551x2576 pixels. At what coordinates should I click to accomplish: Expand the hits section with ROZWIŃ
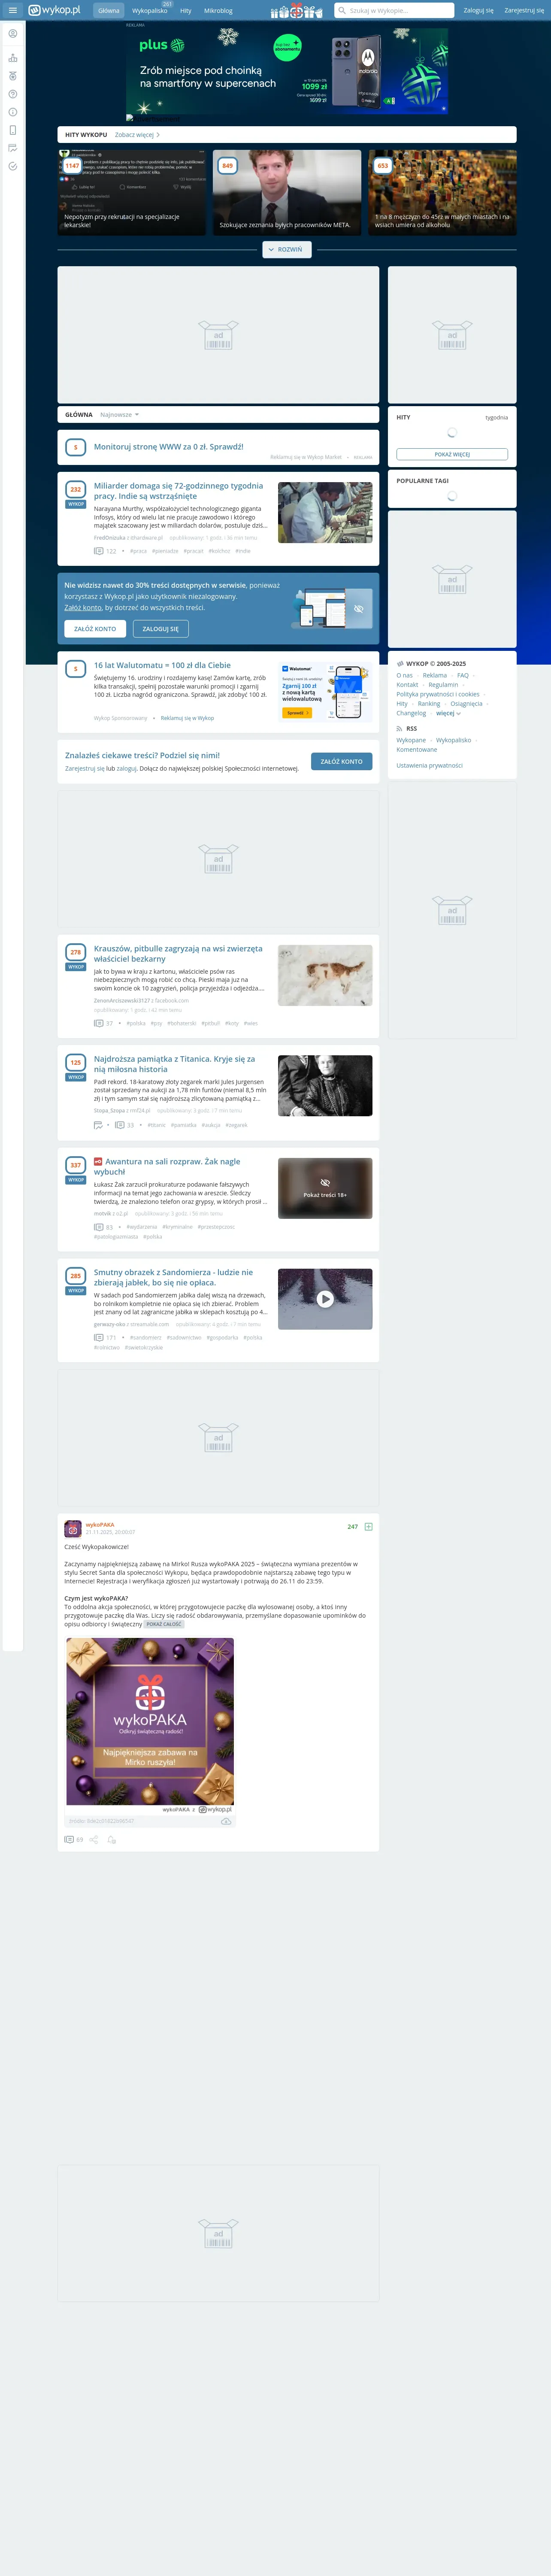287,250
